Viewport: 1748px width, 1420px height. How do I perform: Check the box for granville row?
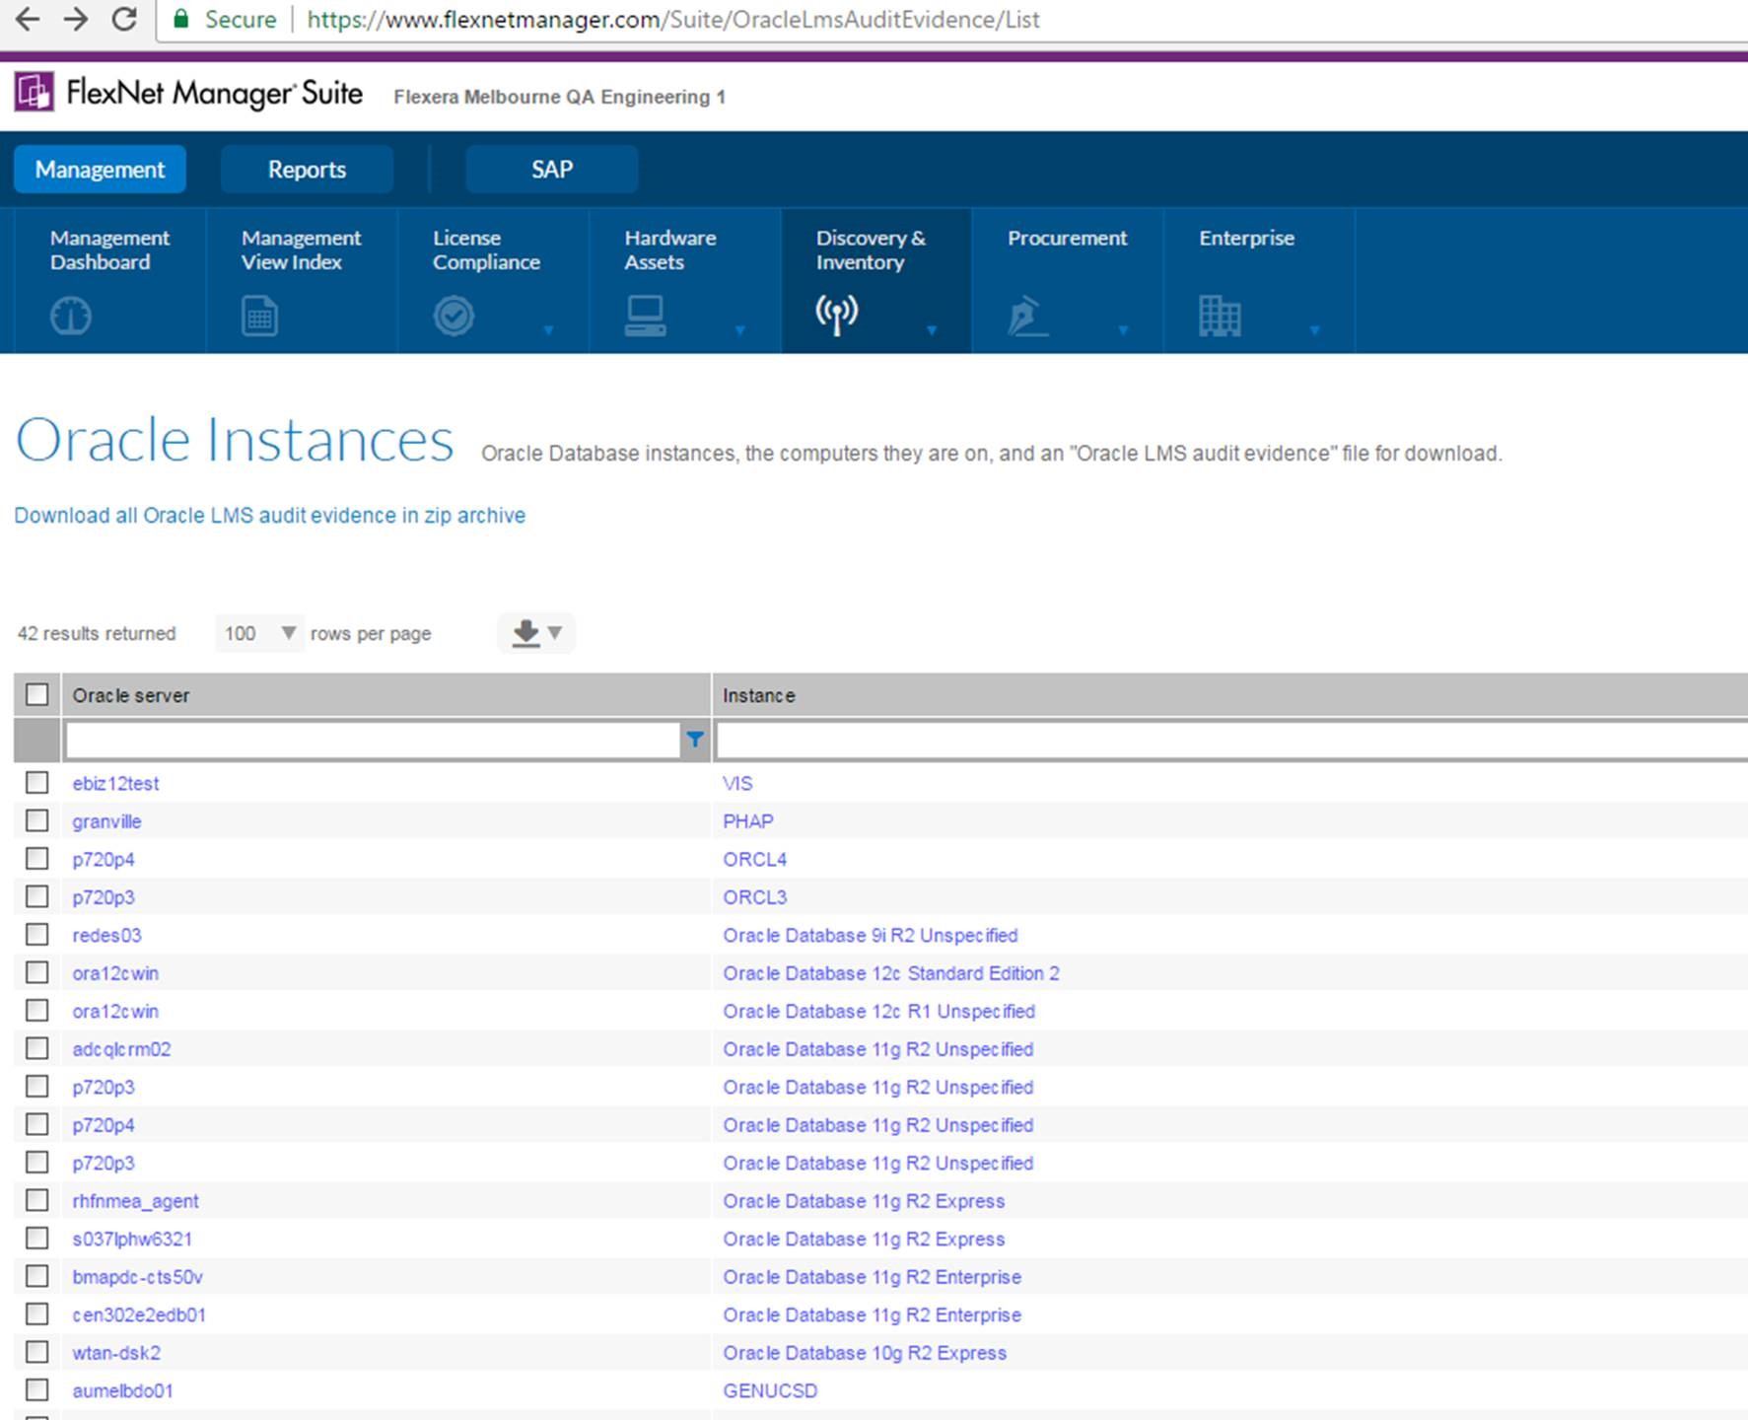pyautogui.click(x=37, y=820)
